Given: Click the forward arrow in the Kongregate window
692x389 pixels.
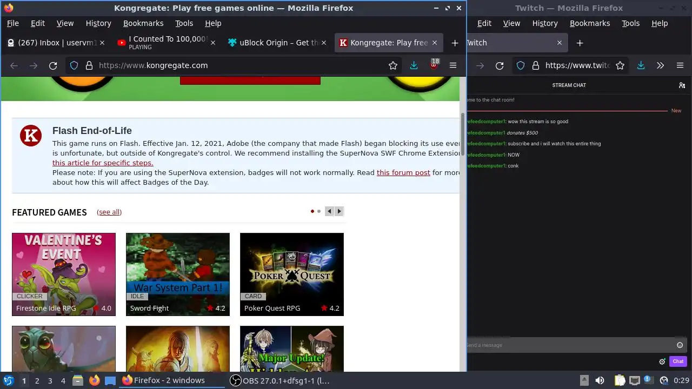Looking at the screenshot, I should (x=34, y=65).
